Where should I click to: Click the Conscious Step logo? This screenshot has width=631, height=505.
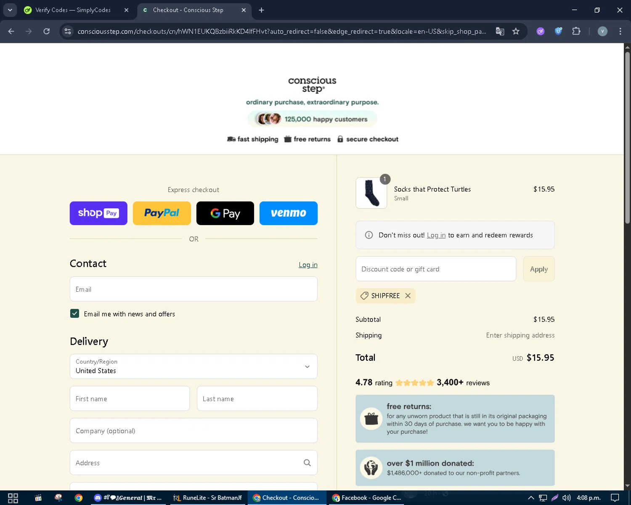[312, 85]
